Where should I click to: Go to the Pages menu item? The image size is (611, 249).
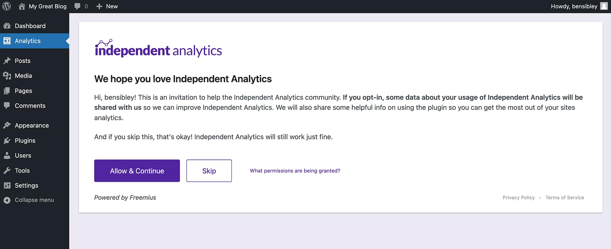[x=23, y=91]
